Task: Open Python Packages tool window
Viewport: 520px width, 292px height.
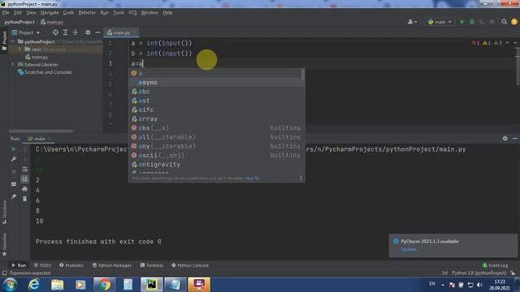Action: tap(112, 265)
